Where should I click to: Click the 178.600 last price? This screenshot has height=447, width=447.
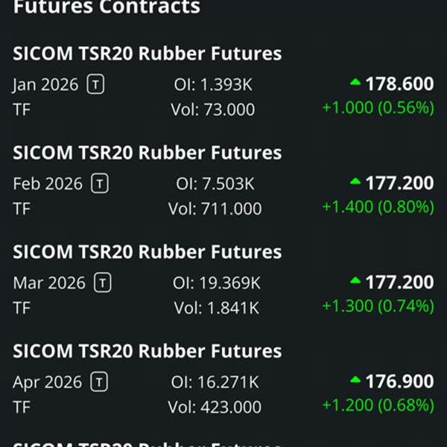tap(399, 83)
